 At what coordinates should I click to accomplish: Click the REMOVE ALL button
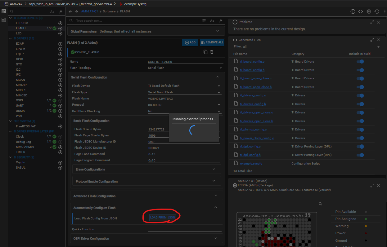[212, 42]
